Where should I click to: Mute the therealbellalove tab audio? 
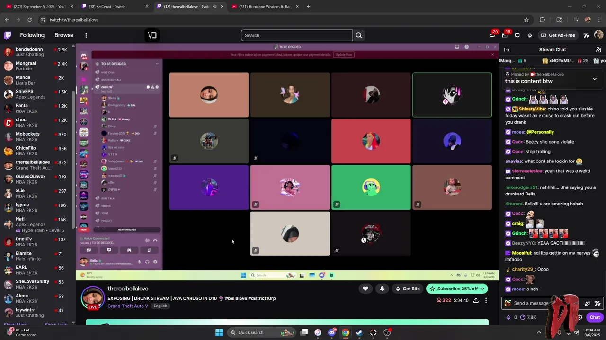214,7
